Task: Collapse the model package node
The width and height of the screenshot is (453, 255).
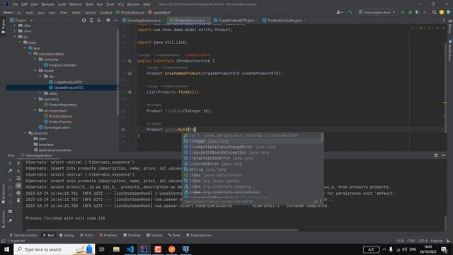Action: tap(35, 71)
